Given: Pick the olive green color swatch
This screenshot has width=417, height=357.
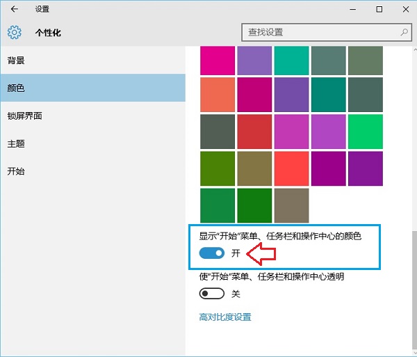Looking at the screenshot, I should point(218,168).
